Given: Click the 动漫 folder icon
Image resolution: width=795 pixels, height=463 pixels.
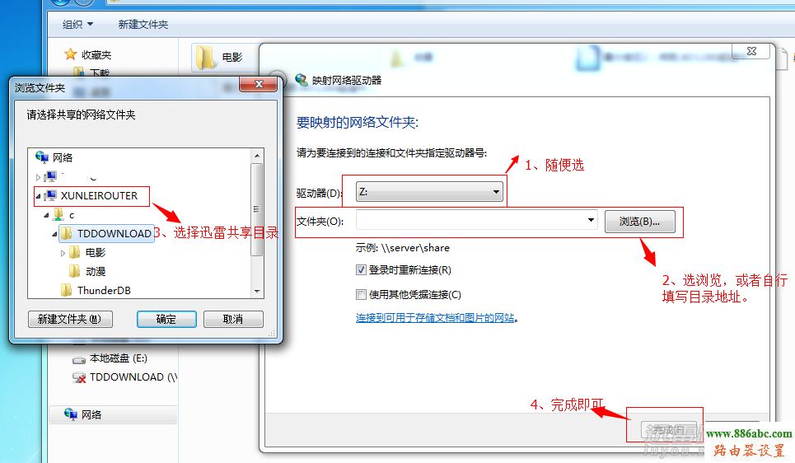Looking at the screenshot, I should (x=74, y=271).
